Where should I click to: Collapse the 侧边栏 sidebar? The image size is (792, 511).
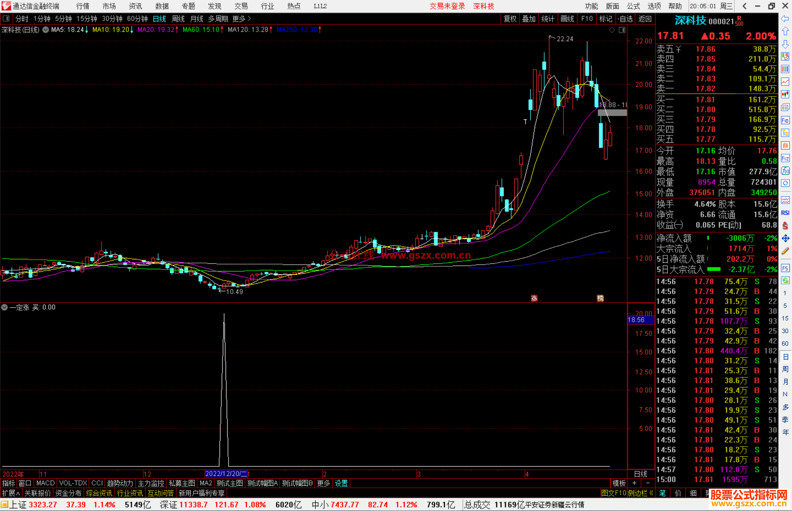click(x=641, y=493)
